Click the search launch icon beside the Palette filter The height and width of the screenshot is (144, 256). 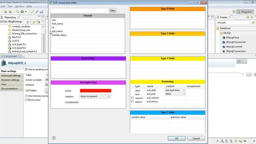click(253, 23)
